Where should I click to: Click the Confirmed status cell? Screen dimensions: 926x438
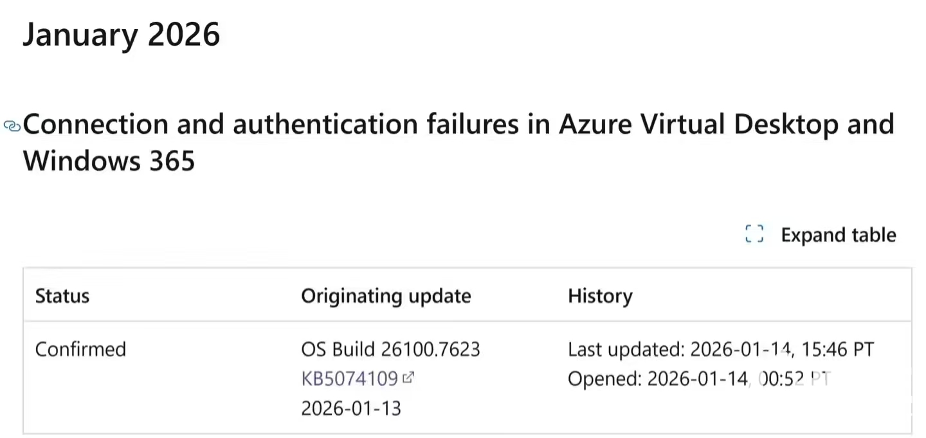pyautogui.click(x=80, y=349)
